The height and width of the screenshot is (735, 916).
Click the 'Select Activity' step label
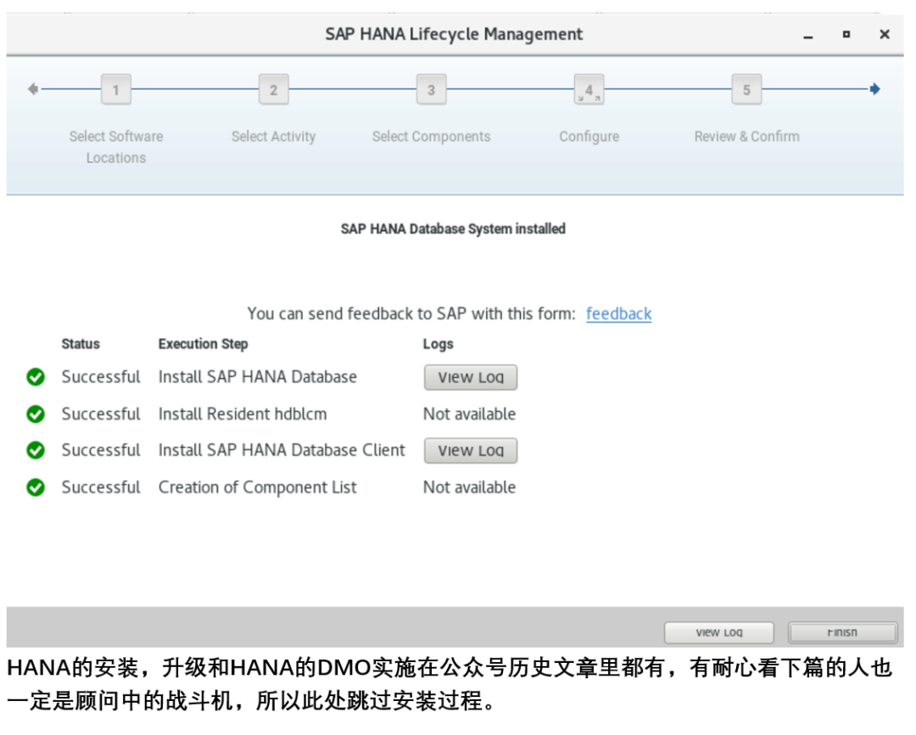[x=273, y=137]
